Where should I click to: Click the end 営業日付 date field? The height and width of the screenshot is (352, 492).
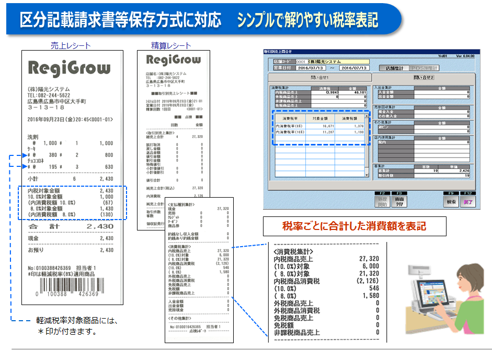pyautogui.click(x=354, y=68)
